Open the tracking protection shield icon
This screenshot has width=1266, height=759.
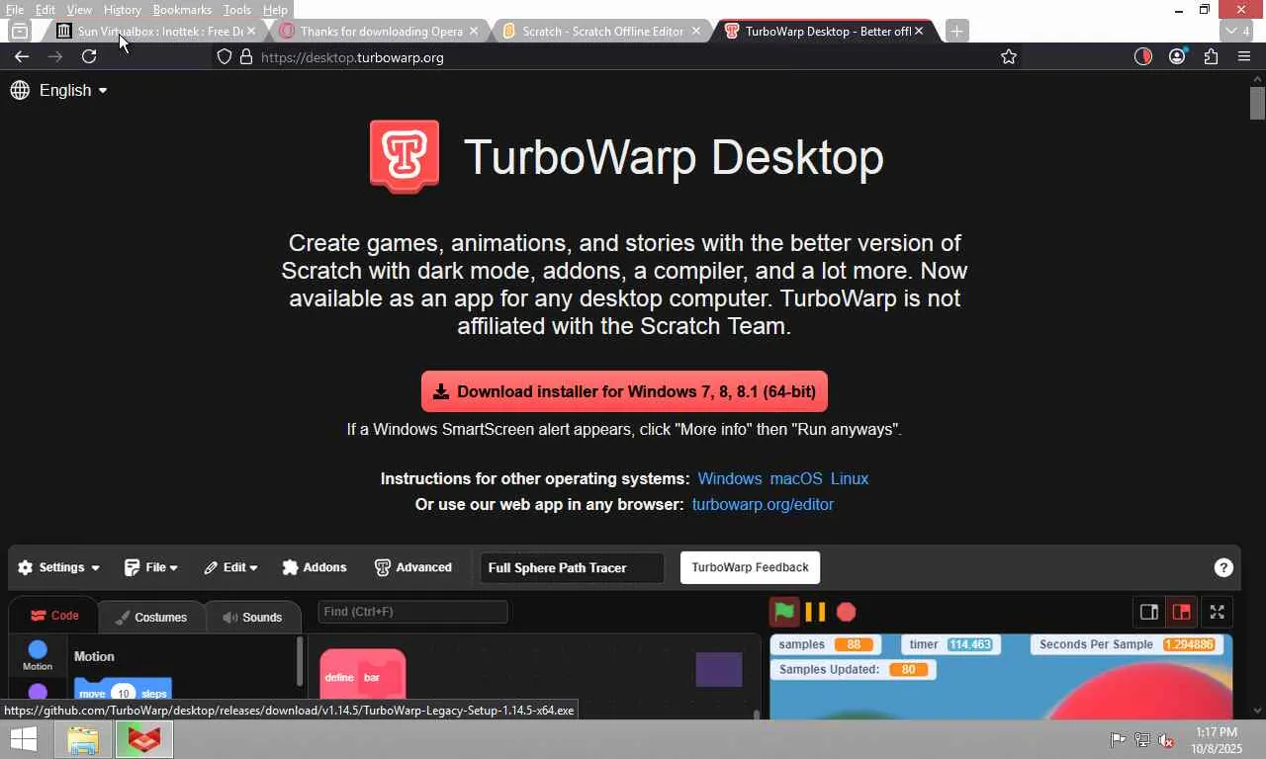point(225,56)
